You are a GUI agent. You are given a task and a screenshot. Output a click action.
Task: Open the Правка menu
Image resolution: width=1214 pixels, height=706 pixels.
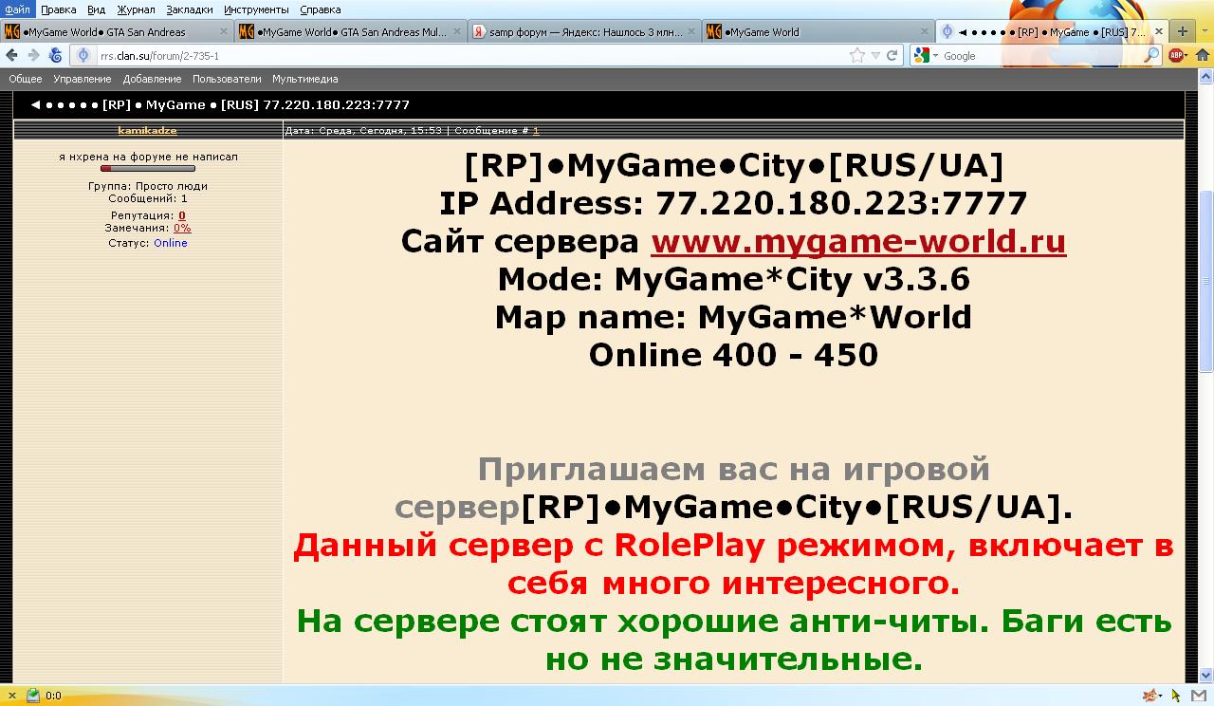[59, 9]
